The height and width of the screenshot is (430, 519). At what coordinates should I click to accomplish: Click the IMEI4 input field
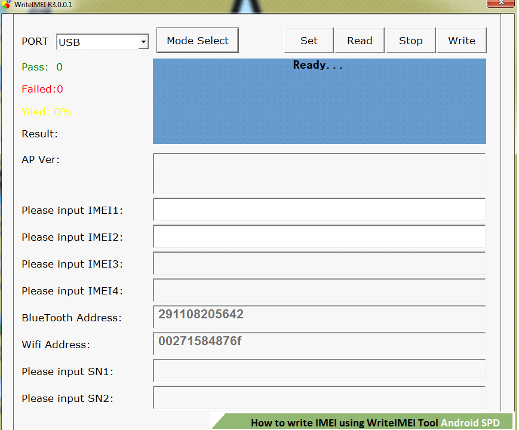[320, 290]
